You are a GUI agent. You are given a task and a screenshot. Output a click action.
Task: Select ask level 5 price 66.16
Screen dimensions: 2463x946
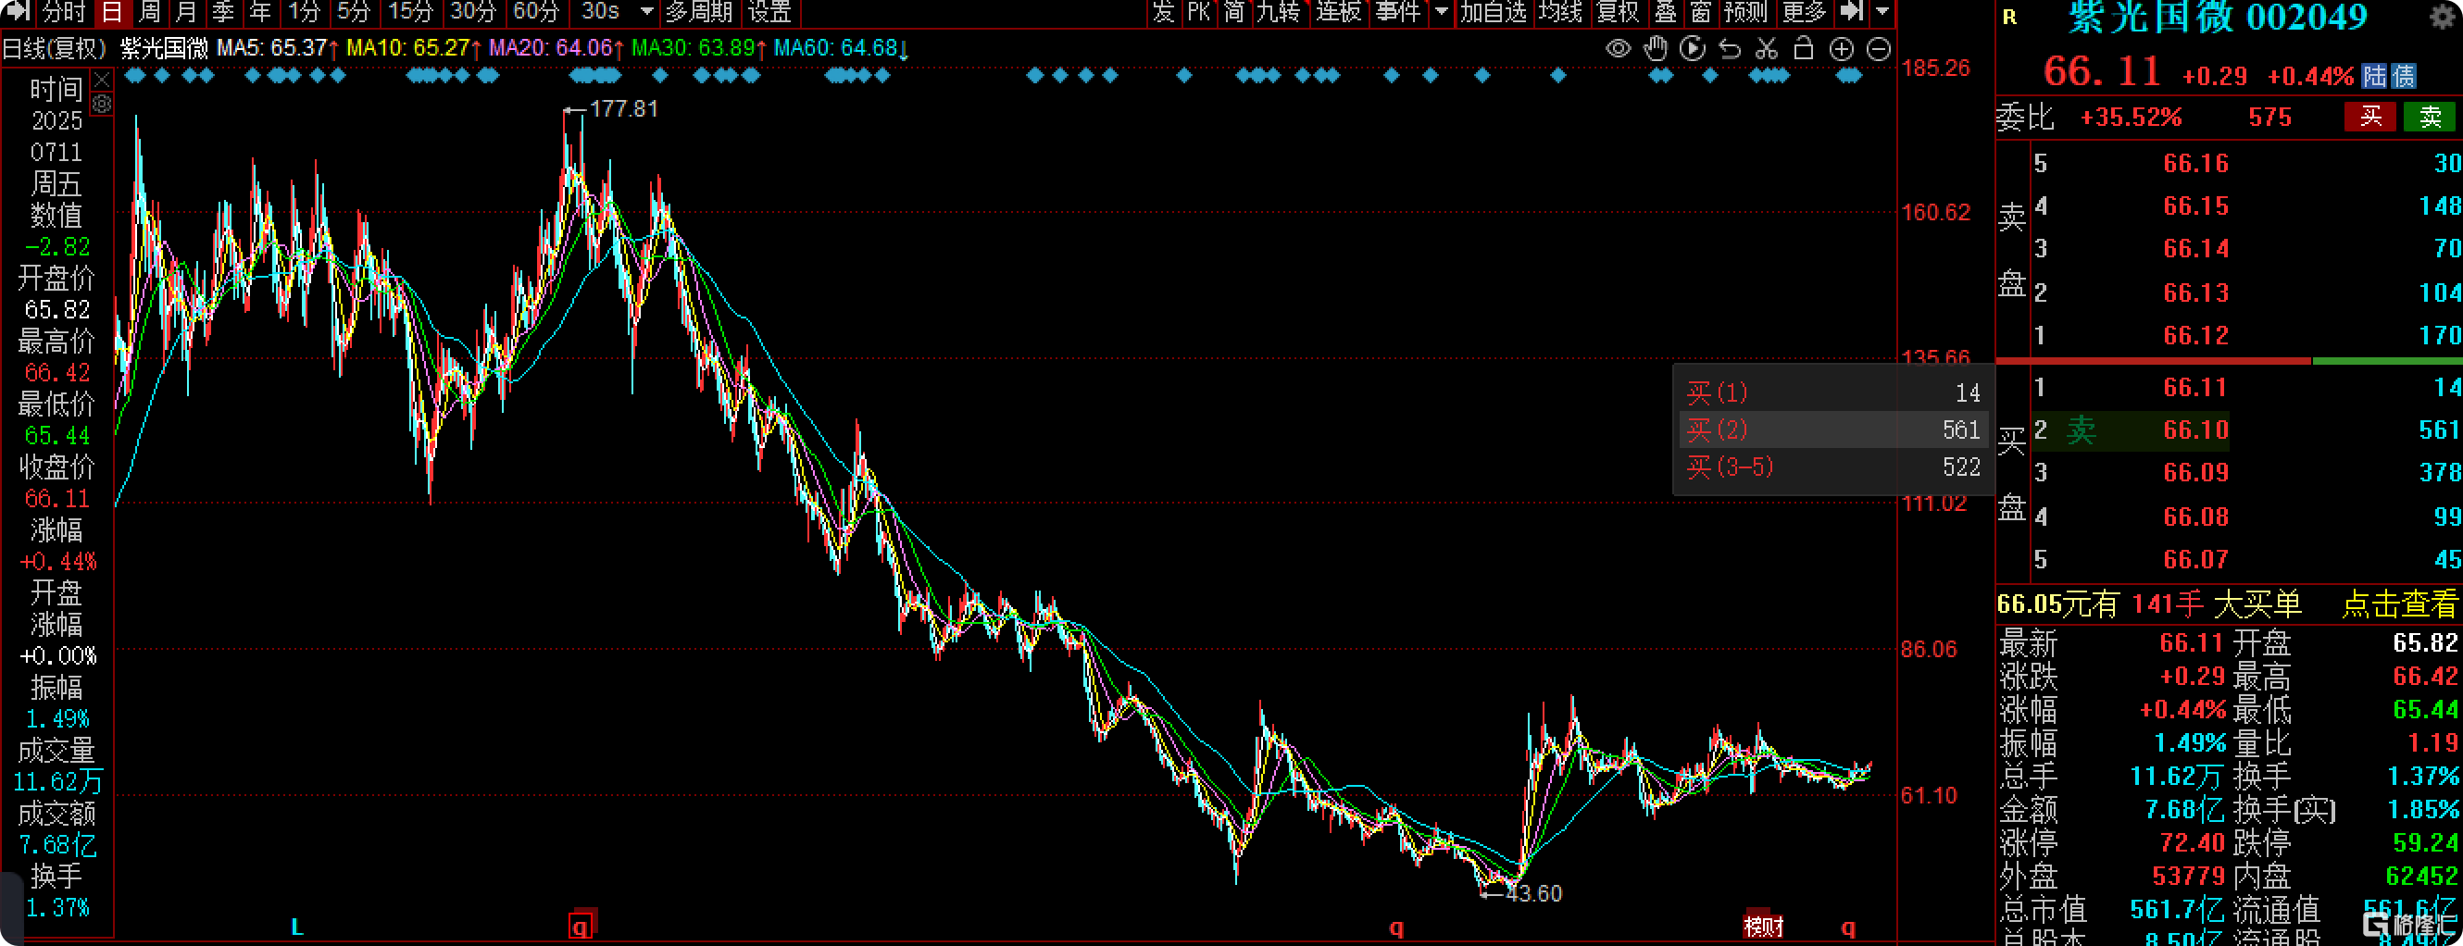coord(2195,164)
